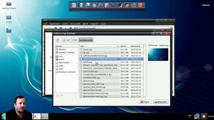
Task: Open the Szerkesztés menu in APP window
Action: (x=55, y=24)
